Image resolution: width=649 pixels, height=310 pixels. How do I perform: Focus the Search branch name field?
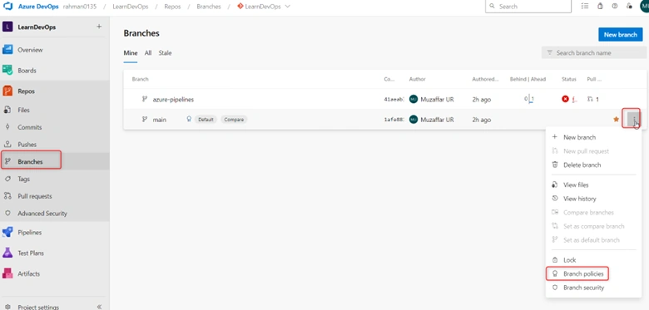[x=593, y=52]
